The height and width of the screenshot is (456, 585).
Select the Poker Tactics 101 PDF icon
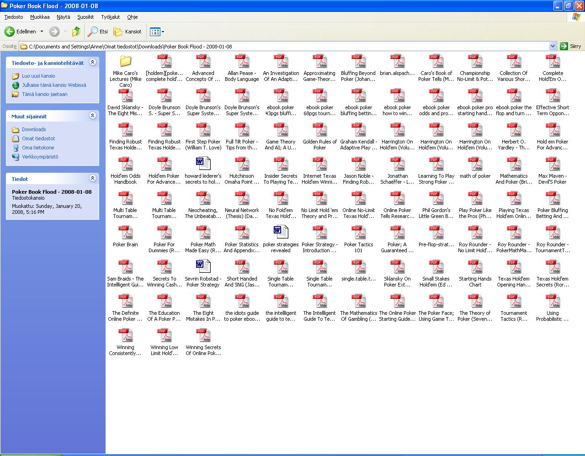pos(358,233)
